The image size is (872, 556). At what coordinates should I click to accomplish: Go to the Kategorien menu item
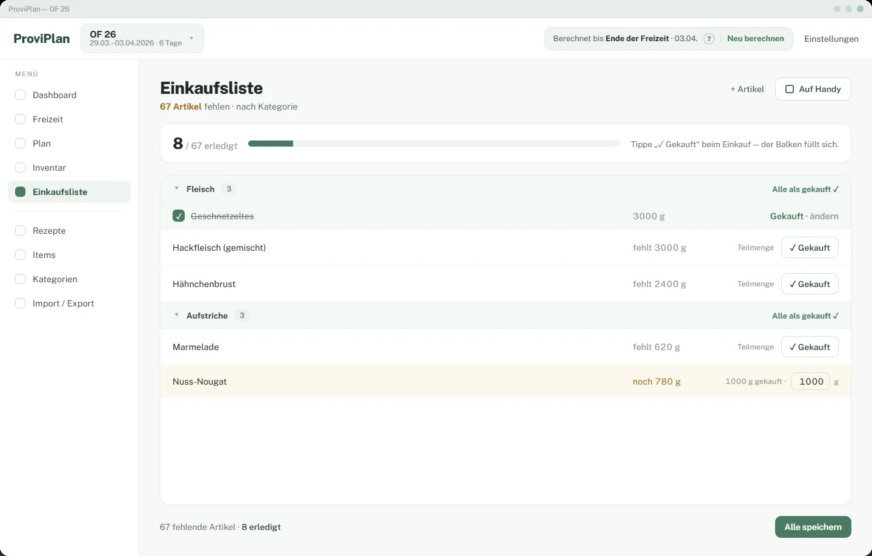(x=69, y=279)
